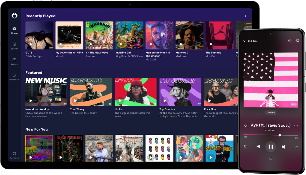The image size is (306, 175).
Task: Play Marlowe 2 album
Action: tap(181, 44)
